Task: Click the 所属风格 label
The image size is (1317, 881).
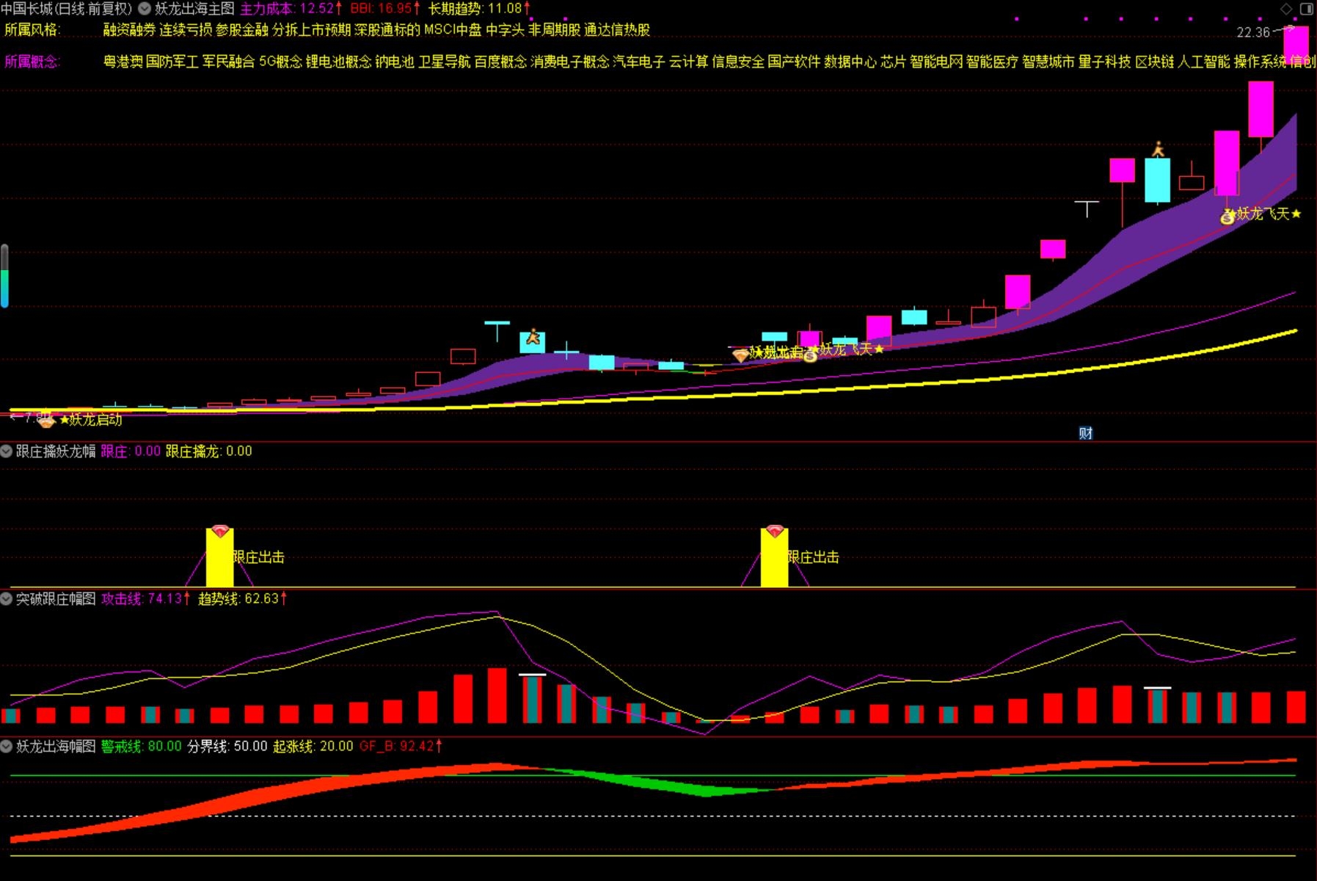Action: tap(32, 30)
